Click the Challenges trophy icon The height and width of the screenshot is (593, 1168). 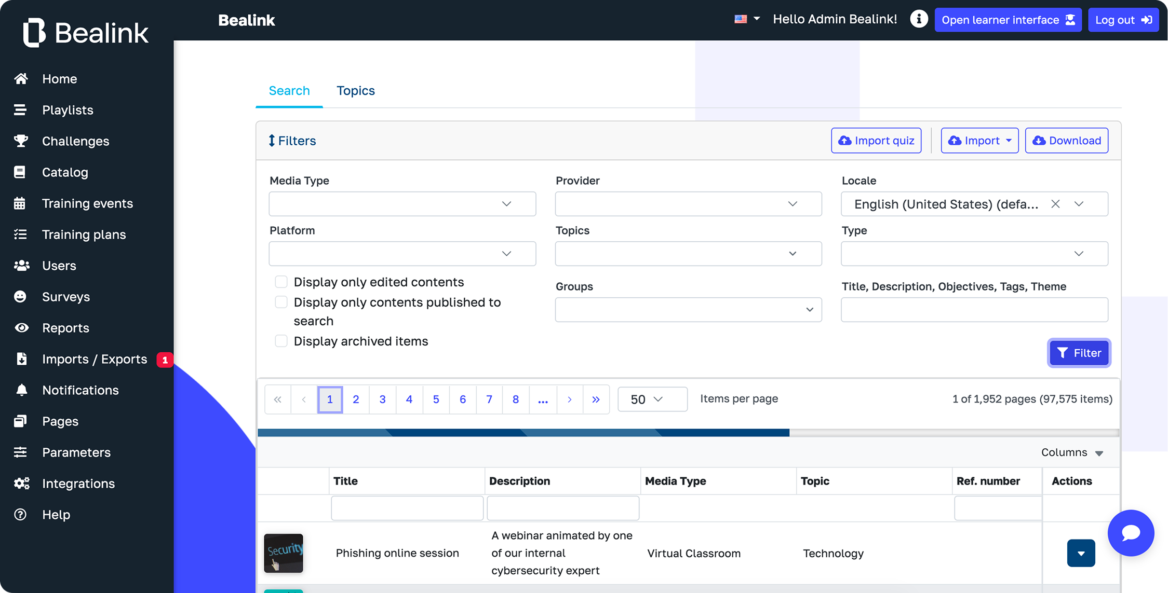21,141
